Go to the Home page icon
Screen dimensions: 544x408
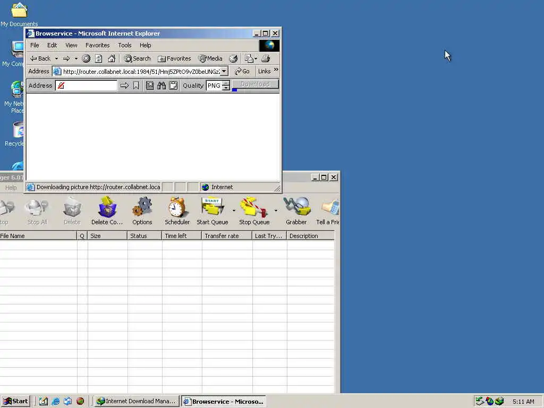click(x=112, y=58)
